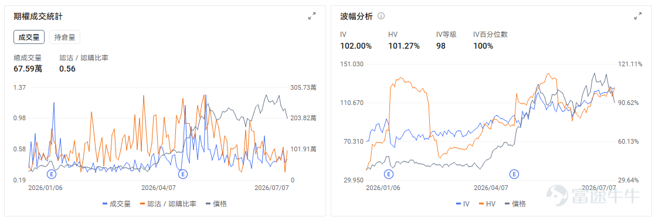Switch to the 持倉量 tab
The height and width of the screenshot is (217, 652).
pyautogui.click(x=65, y=37)
